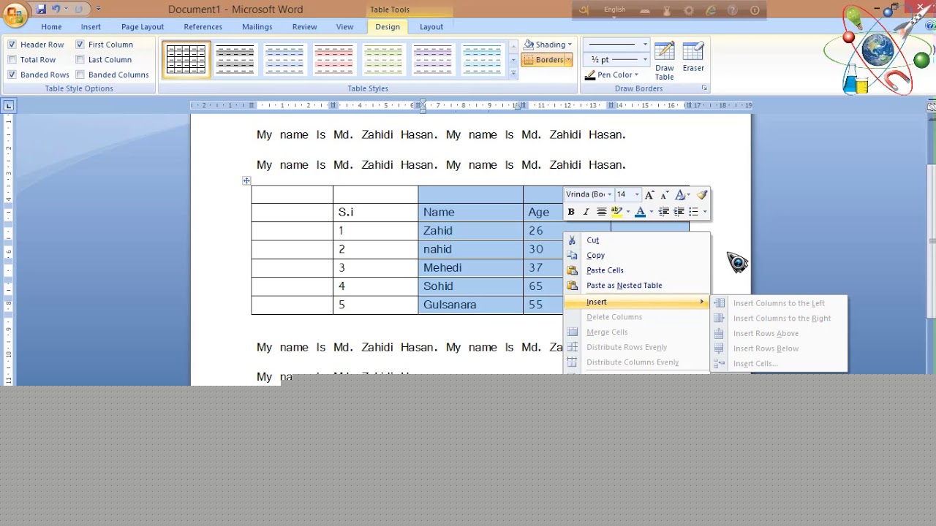Apply Bullets from the mini toolbar
Image resolution: width=936 pixels, height=526 pixels.
tap(693, 212)
